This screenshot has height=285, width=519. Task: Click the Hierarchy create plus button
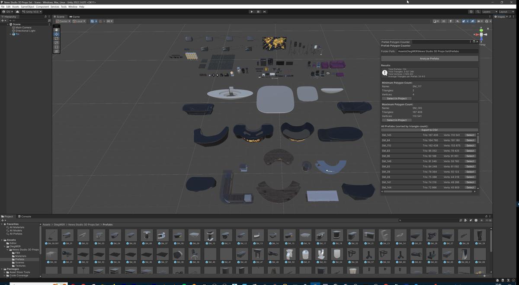click(3, 20)
